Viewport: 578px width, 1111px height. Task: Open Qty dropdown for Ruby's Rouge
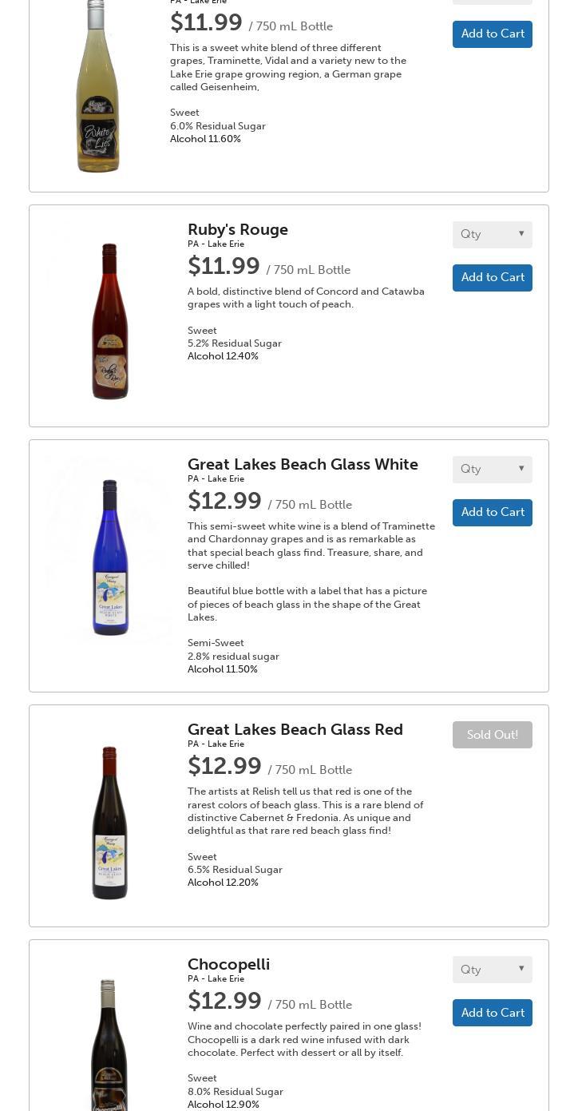pyautogui.click(x=492, y=234)
